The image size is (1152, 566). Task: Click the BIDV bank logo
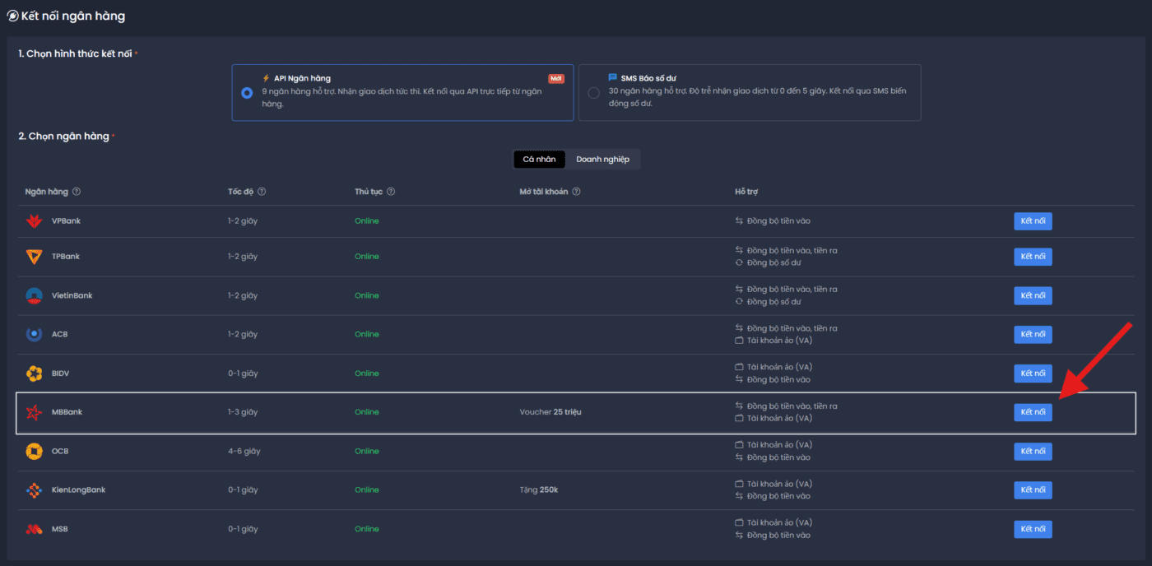point(34,373)
